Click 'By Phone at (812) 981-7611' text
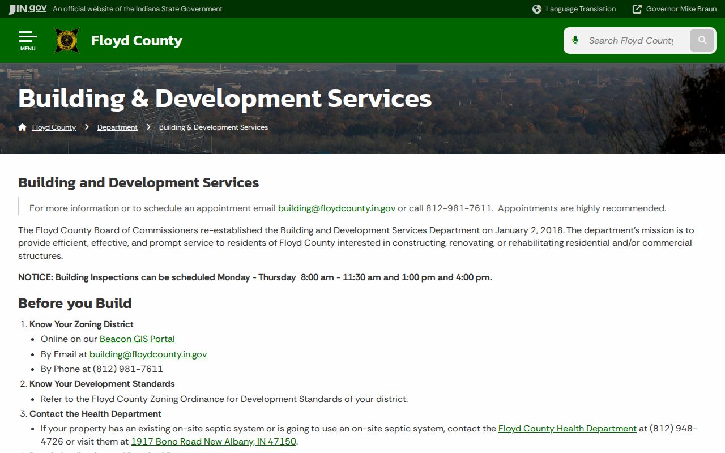Image resolution: width=725 pixels, height=453 pixels. click(x=102, y=369)
